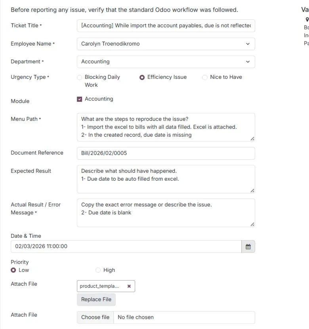Click the Expected Result textarea resize handle
The image size is (309, 329).
(252, 191)
